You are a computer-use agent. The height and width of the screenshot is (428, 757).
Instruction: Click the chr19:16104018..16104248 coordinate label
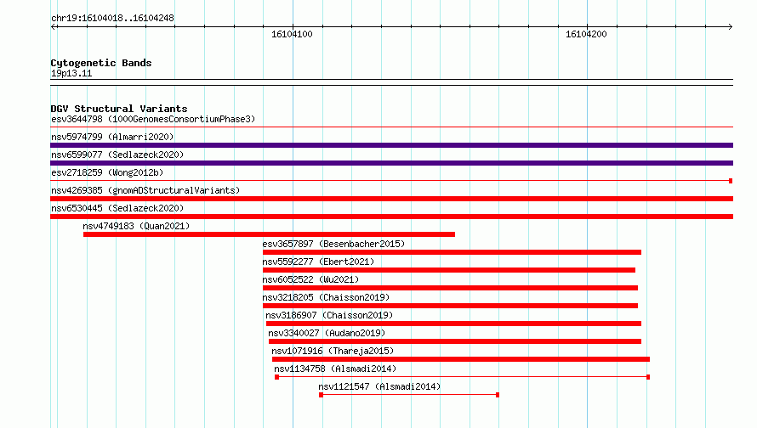[112, 19]
